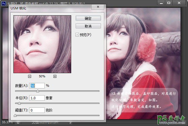Click the 数量 amount slider handle
Screen dimensions: 188x126
(38, 91)
